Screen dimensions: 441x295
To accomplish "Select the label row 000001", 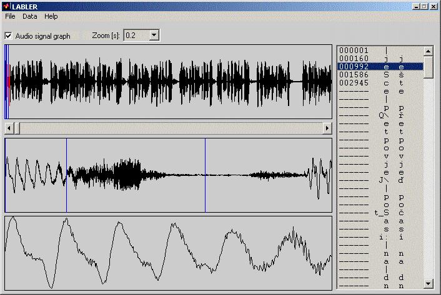I will 380,51.
